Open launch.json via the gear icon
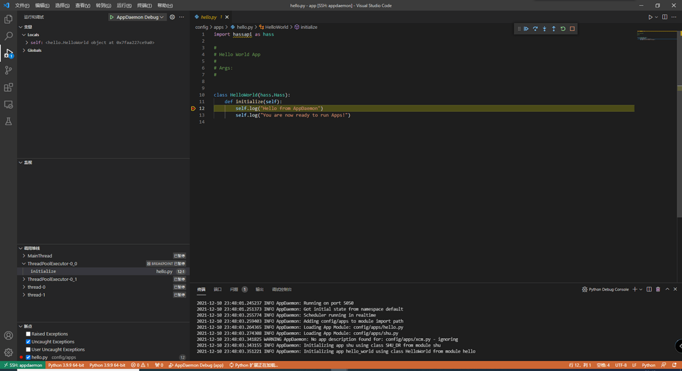This screenshot has width=682, height=371. point(173,17)
